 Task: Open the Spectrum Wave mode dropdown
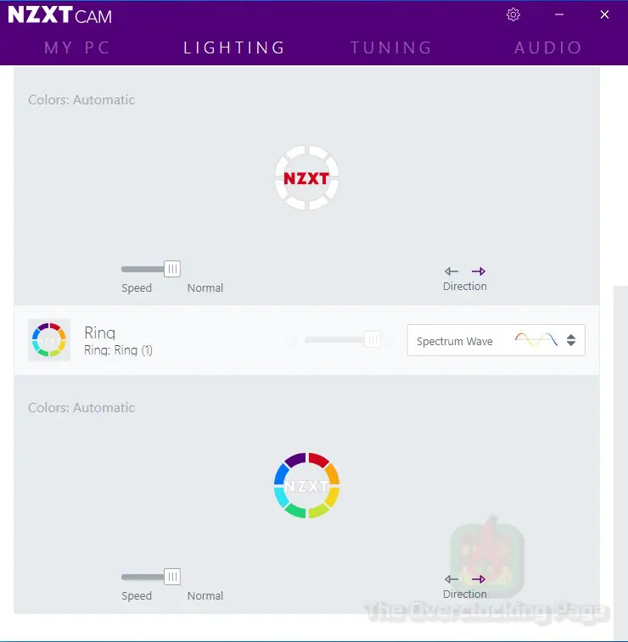(496, 340)
